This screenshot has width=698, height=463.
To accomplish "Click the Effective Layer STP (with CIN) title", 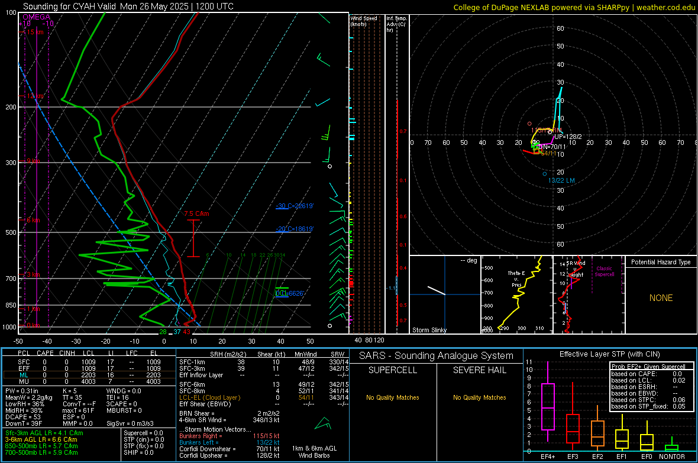I will click(609, 354).
